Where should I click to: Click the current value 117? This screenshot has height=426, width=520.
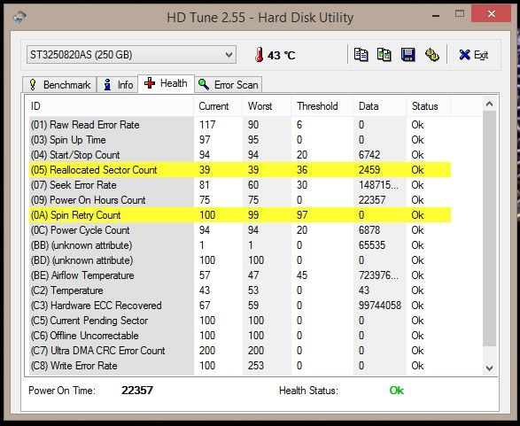coord(207,125)
